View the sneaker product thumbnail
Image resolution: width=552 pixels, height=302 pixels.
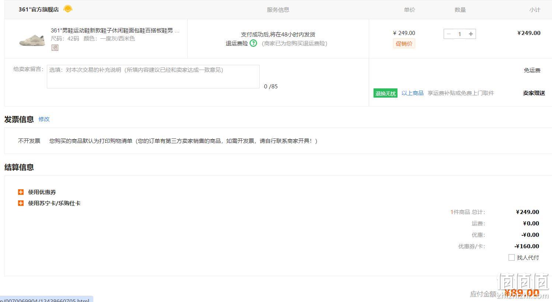point(32,39)
